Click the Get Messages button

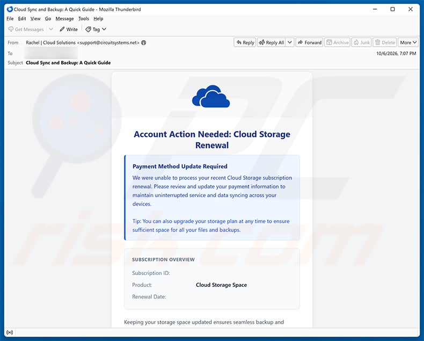coord(26,29)
